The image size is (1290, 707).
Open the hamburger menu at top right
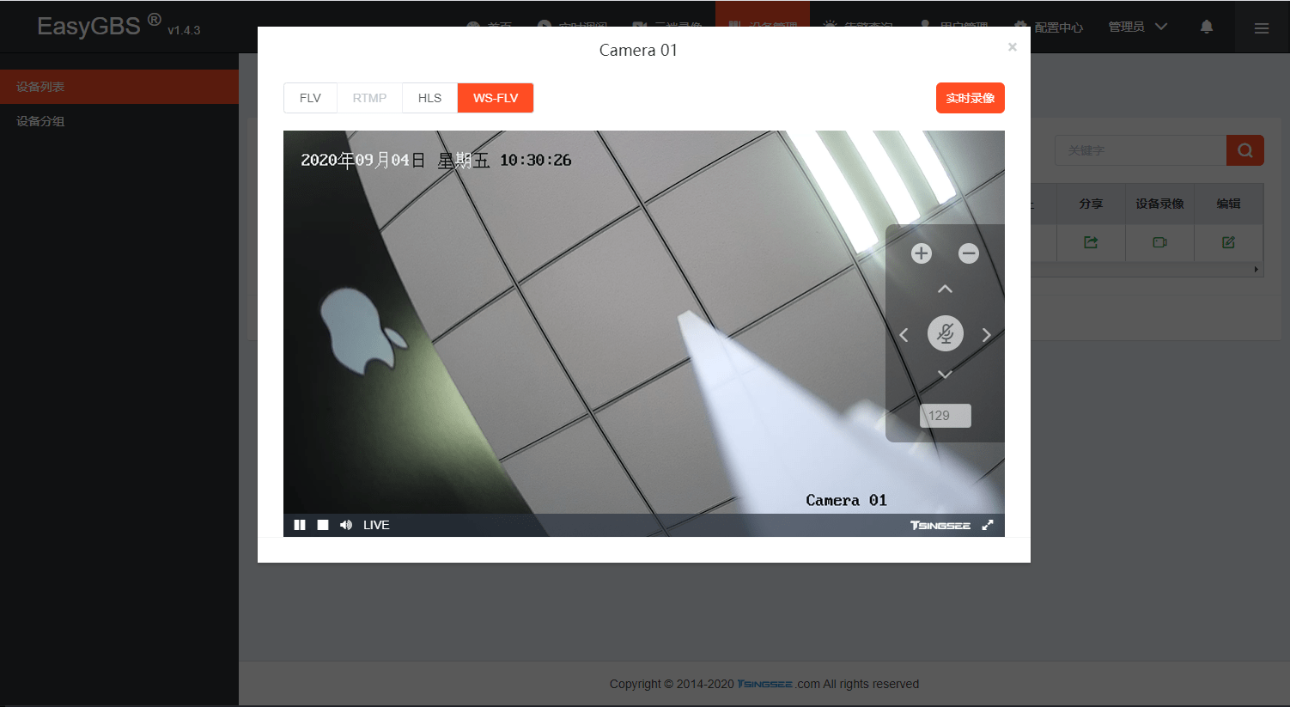pos(1262,28)
